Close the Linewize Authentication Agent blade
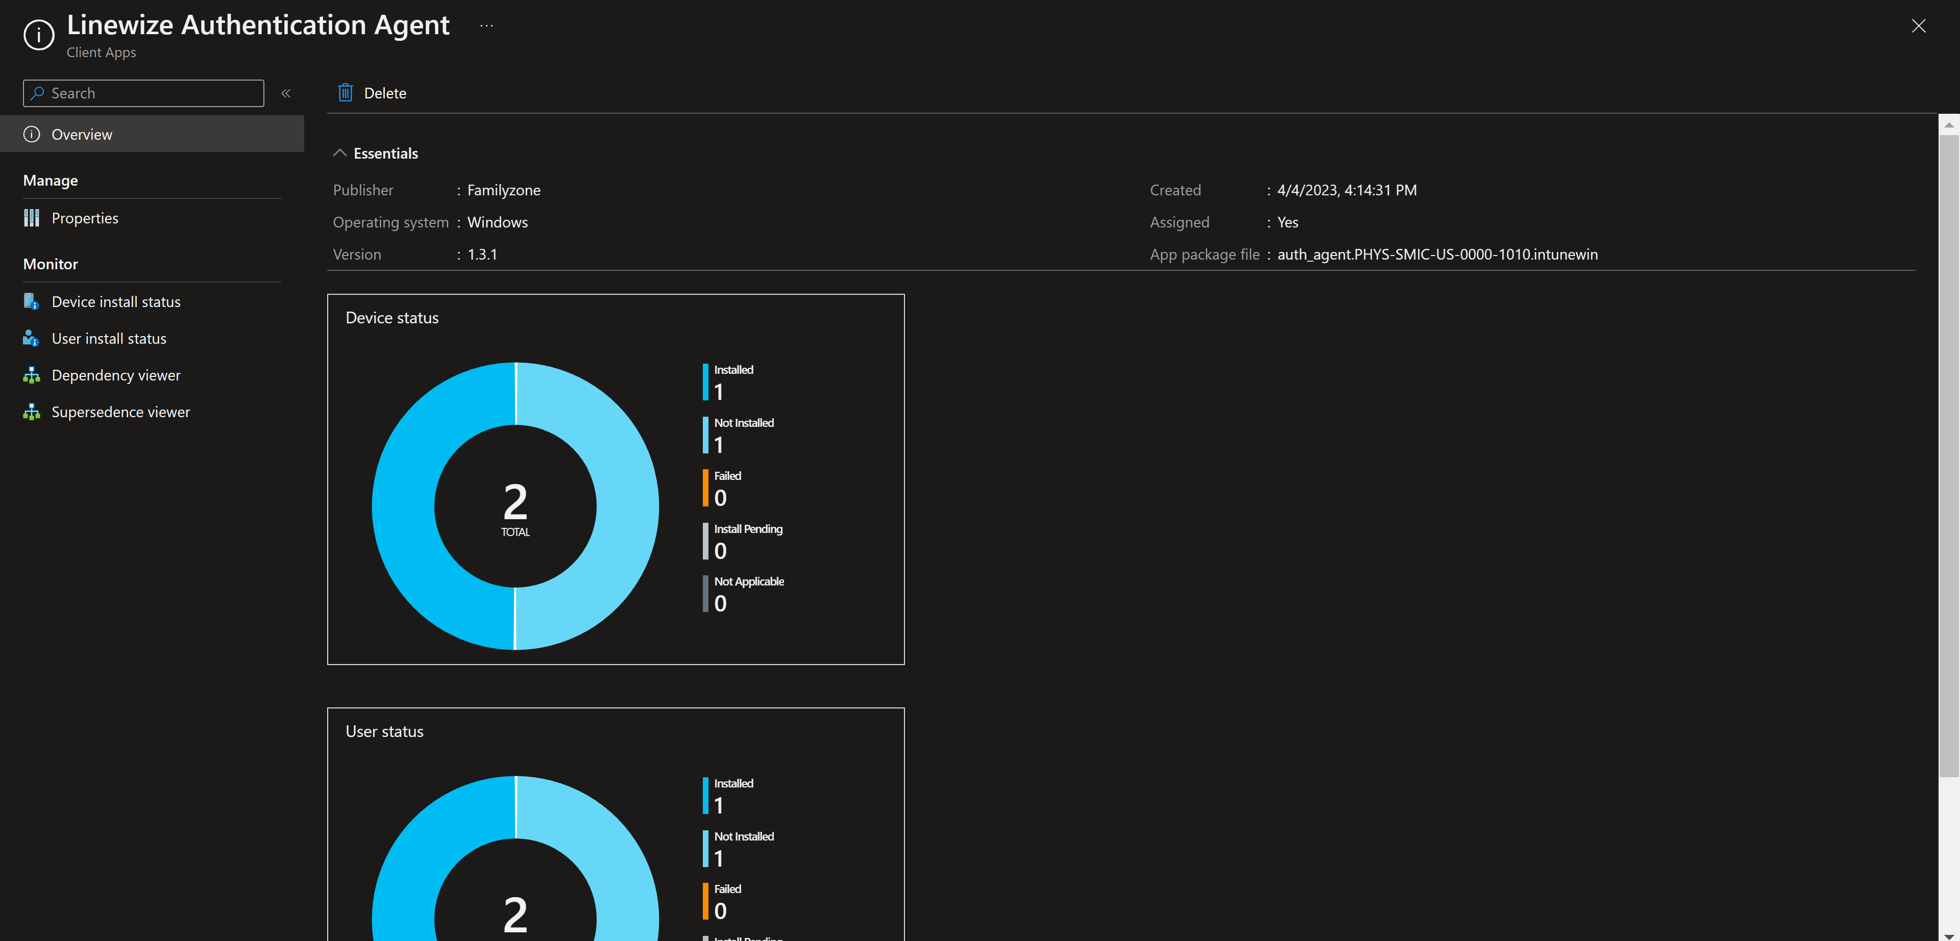1960x941 pixels. 1918,26
